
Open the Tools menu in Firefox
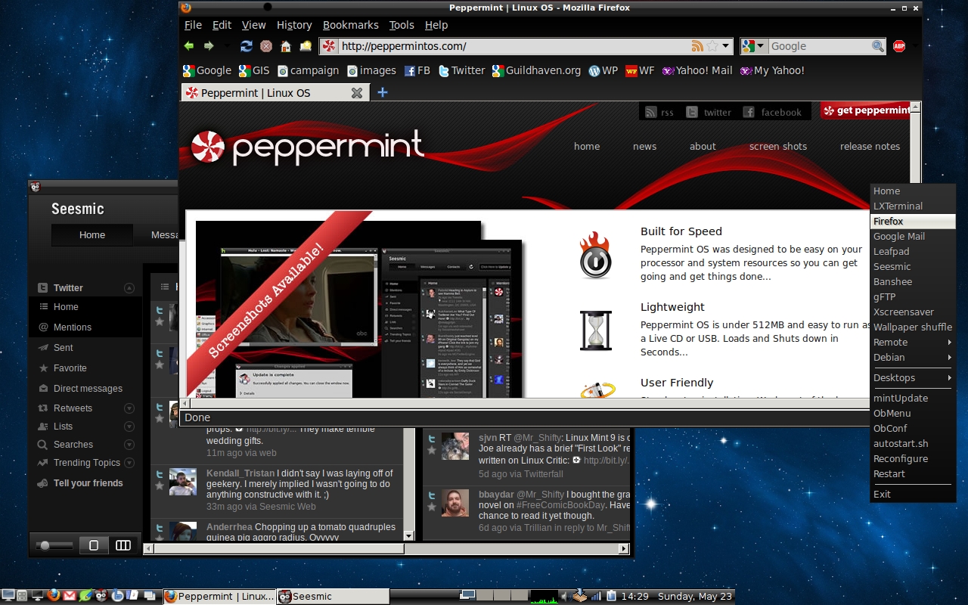click(x=402, y=25)
